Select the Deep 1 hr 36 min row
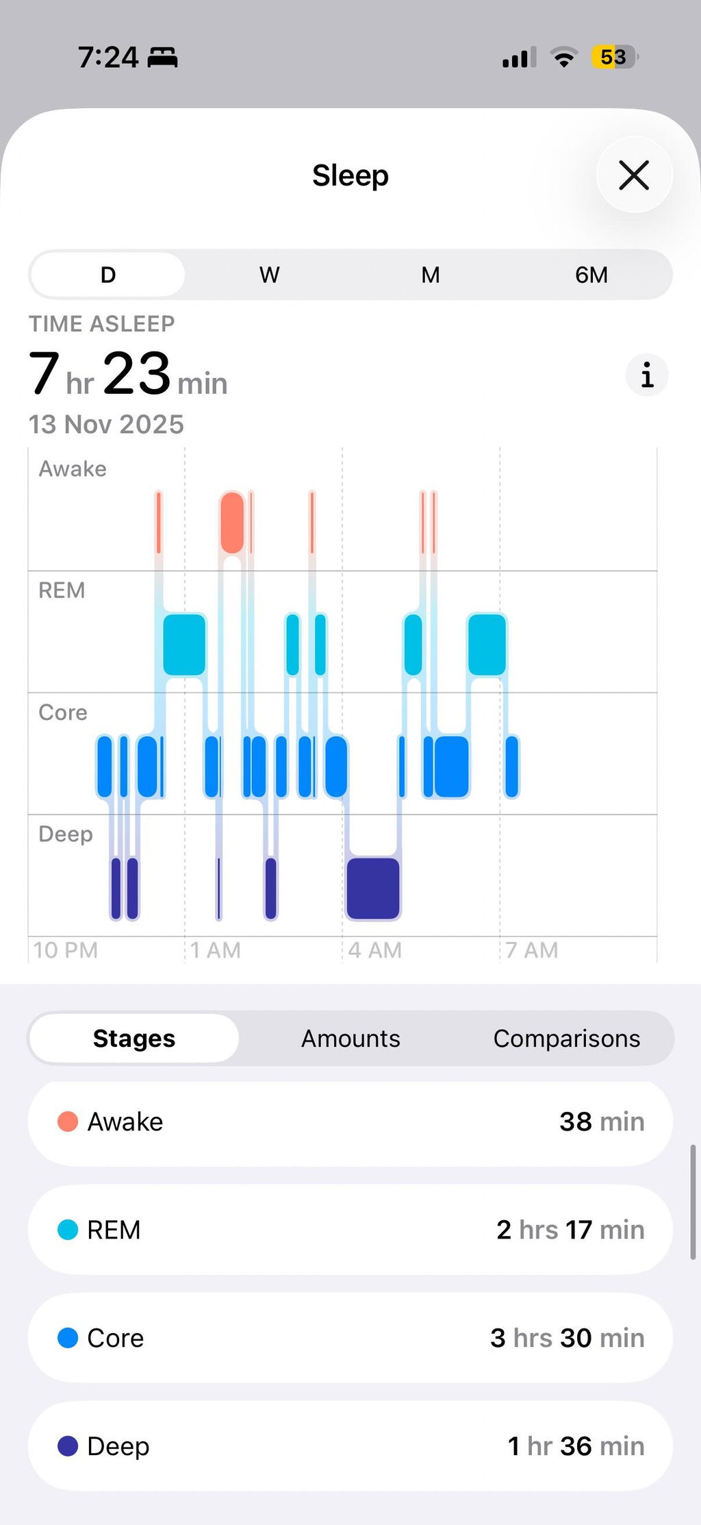 350,1446
